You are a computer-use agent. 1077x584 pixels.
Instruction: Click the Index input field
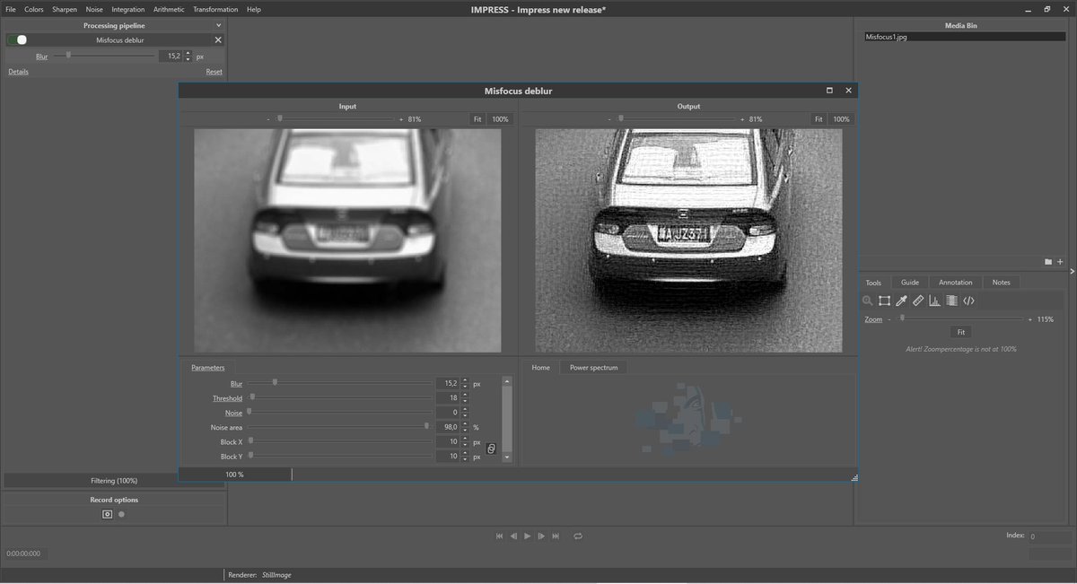click(1049, 537)
